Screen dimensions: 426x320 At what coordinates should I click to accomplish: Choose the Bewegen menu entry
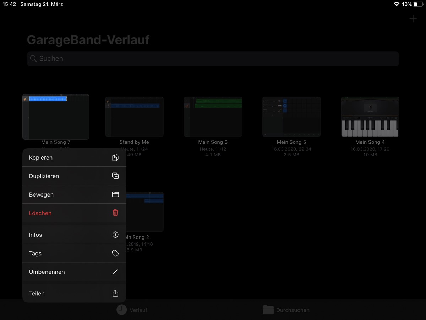pyautogui.click(x=41, y=194)
